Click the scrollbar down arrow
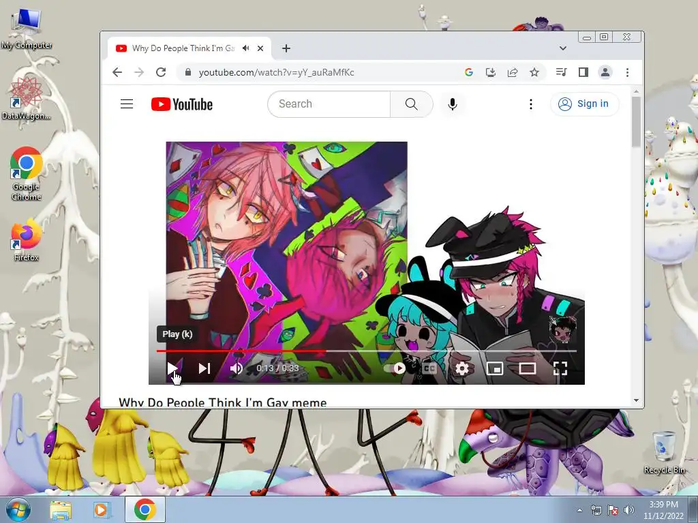This screenshot has height=523, width=698. click(x=636, y=400)
